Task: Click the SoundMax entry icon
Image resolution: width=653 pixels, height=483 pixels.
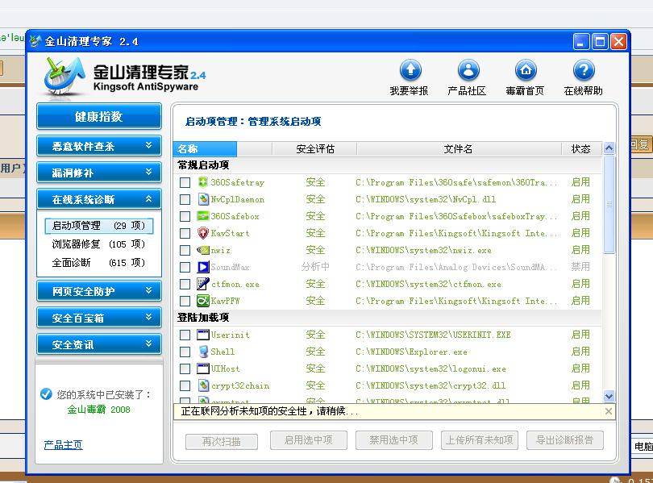Action: (x=203, y=267)
